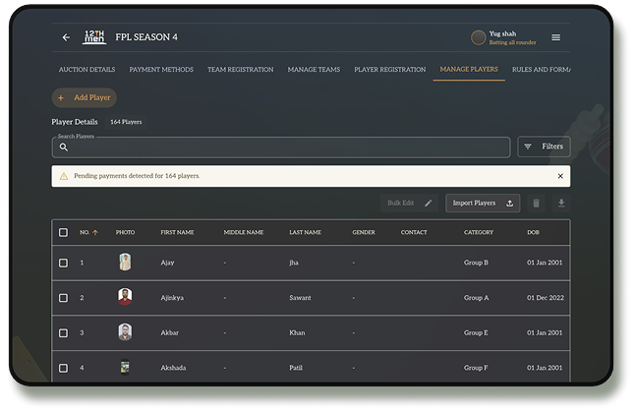The width and height of the screenshot is (635, 413).
Task: Sort by the NO. column arrow
Action: pos(95,232)
